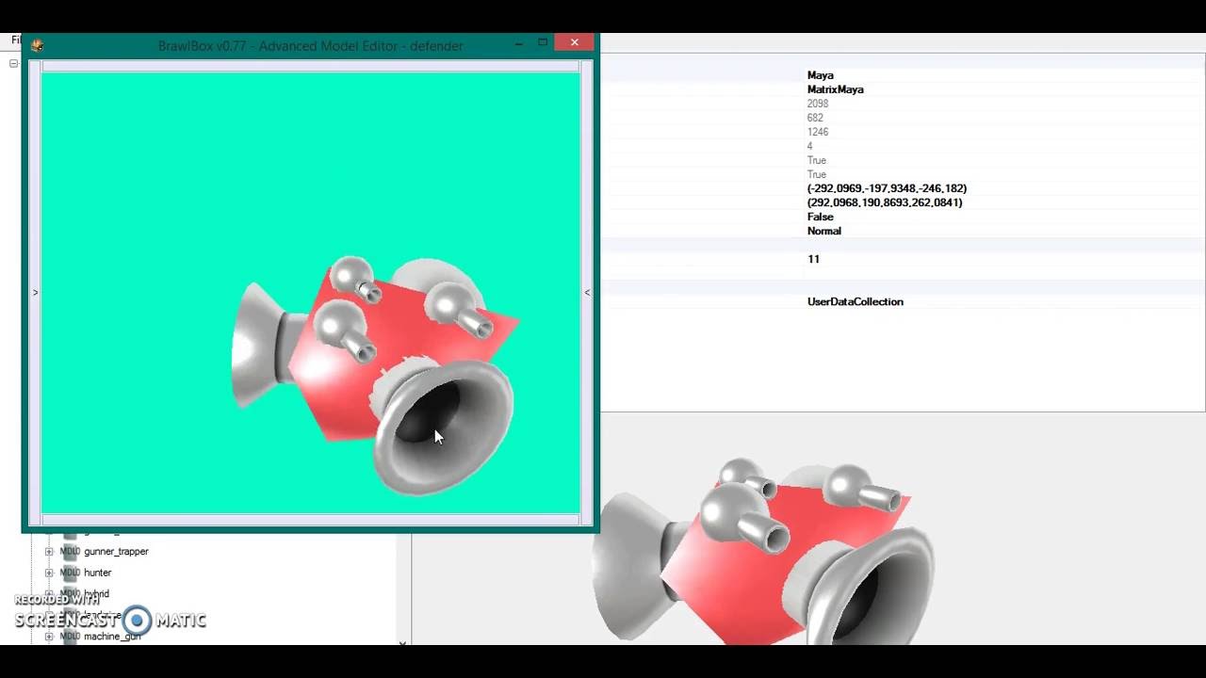Select the machine_gun model in the tree
The width and height of the screenshot is (1206, 678).
coord(112,637)
